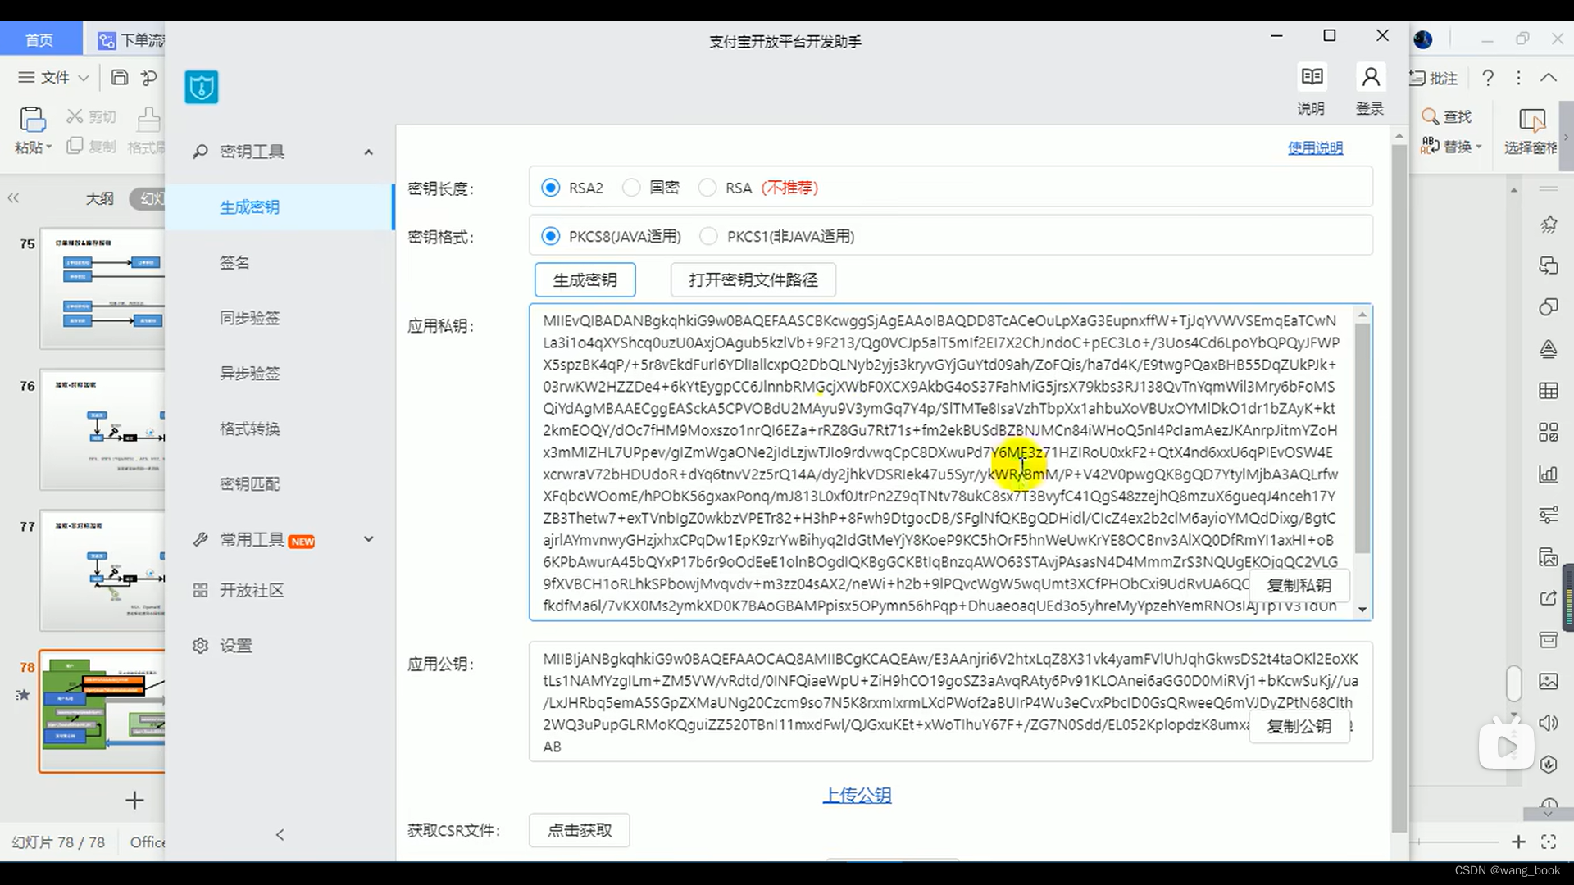Click the Alipay shield logo icon
Image resolution: width=1574 pixels, height=885 pixels.
click(202, 87)
